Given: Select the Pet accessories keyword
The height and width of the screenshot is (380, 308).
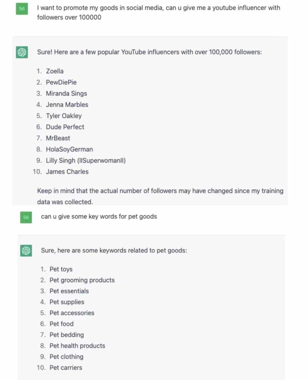Looking at the screenshot, I should click(72, 313).
